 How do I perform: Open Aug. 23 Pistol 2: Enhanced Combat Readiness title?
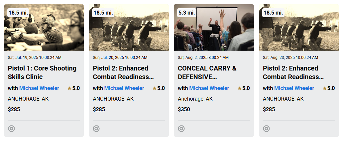(293, 72)
